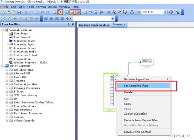Screen dimensions: 194x140
Task: Enable Input1 channel 9 checkbox
Action: [112, 105]
